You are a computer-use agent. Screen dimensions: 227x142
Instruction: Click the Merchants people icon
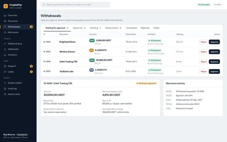click(x=5, y=32)
